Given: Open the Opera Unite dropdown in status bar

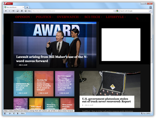Looking at the screenshot, I should (x=14, y=113).
